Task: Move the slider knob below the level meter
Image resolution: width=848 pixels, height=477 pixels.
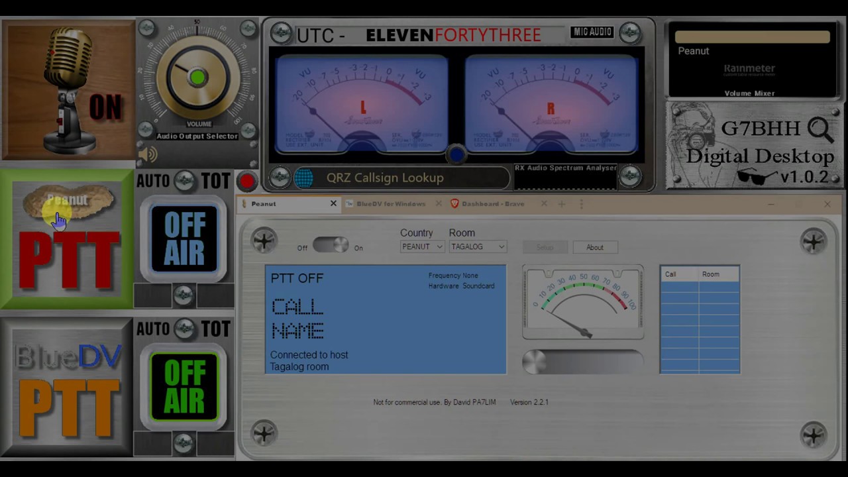Action: coord(534,362)
